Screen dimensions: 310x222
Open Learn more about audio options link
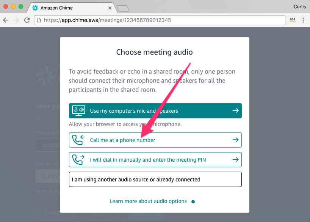[148, 201]
